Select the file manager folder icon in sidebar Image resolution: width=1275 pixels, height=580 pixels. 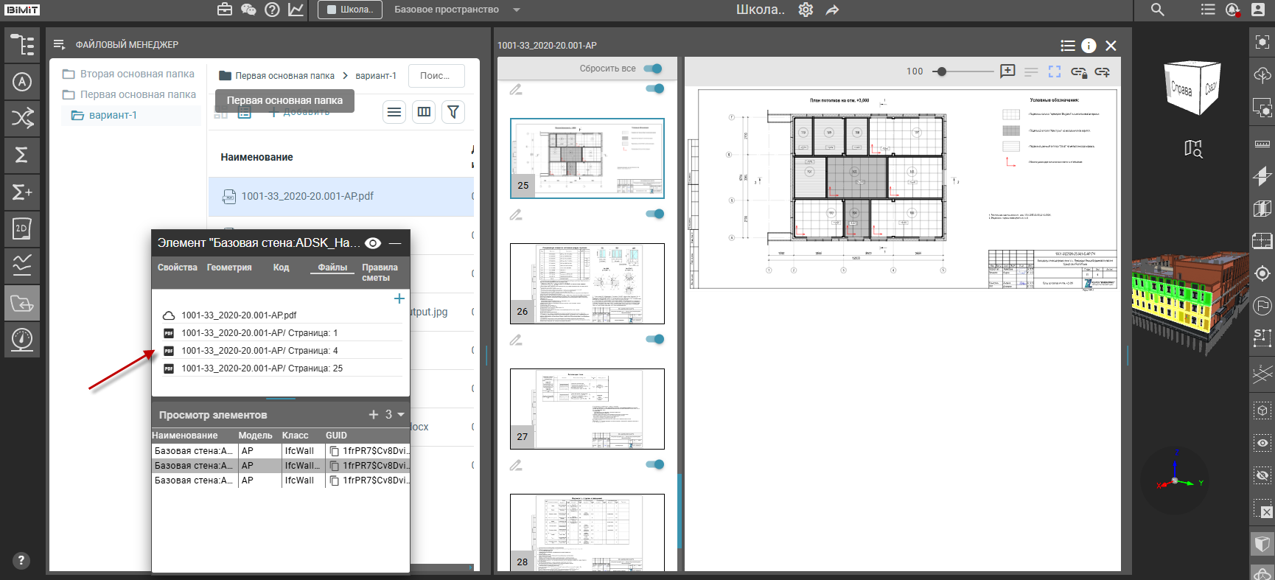22,303
